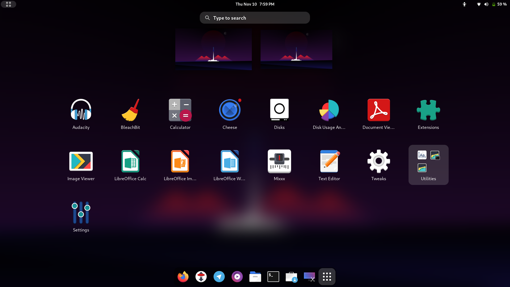
Task: Toggle the Show Applications grid button
Action: click(327, 277)
